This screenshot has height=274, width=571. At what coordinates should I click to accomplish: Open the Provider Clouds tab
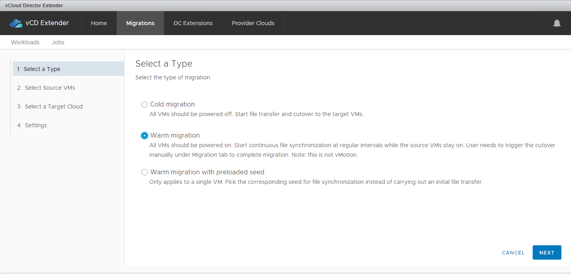253,23
